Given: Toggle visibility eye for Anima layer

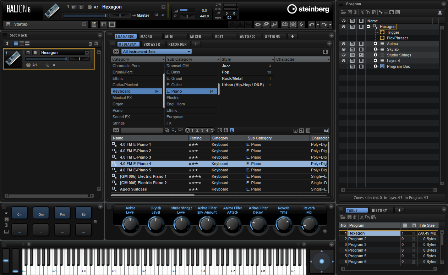Looking at the screenshot, I should (343, 44).
